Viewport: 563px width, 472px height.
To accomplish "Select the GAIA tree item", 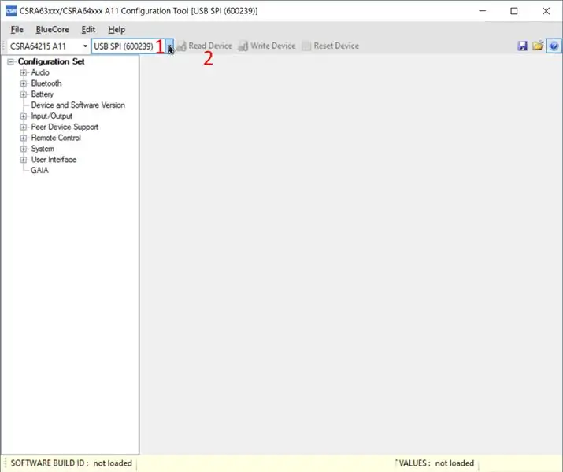I will (39, 171).
